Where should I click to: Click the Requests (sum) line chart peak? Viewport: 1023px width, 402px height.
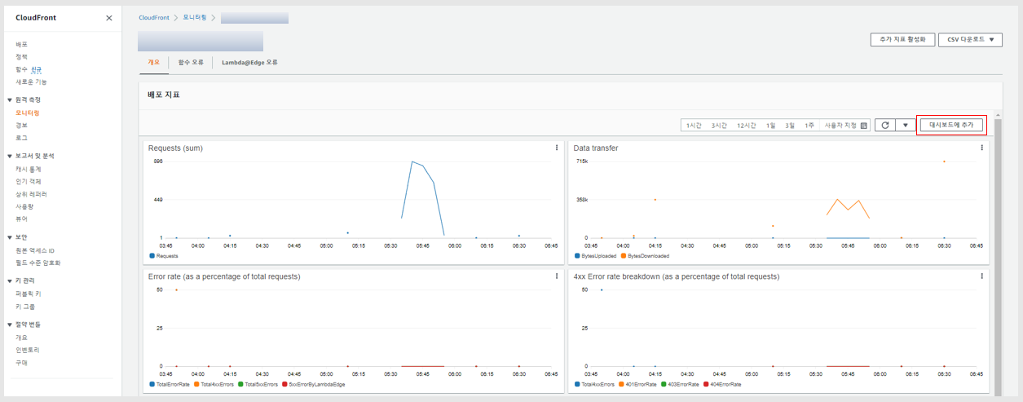click(x=412, y=162)
